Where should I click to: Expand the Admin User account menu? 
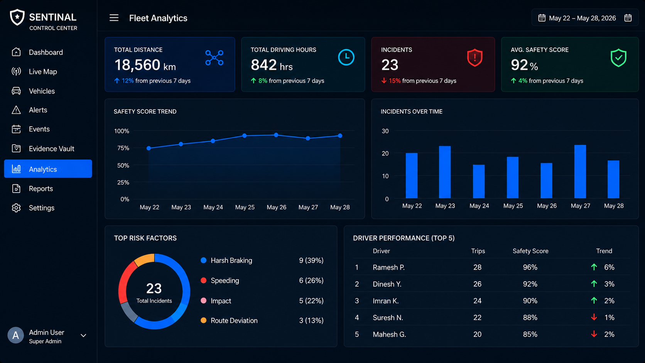pyautogui.click(x=83, y=336)
